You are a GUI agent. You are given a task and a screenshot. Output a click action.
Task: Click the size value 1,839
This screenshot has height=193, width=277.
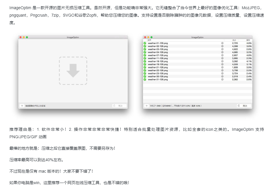pyautogui.click(x=235, y=67)
